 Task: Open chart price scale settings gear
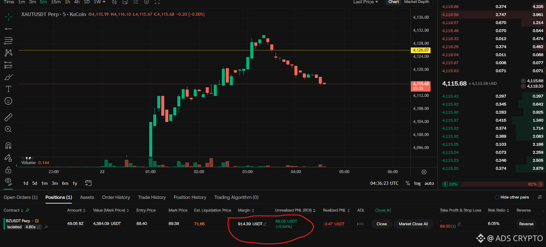click(424, 172)
